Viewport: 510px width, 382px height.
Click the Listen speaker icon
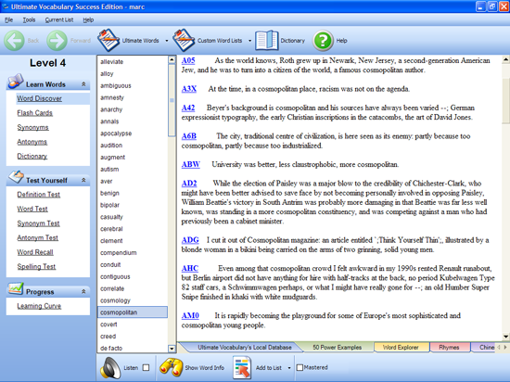coord(110,368)
